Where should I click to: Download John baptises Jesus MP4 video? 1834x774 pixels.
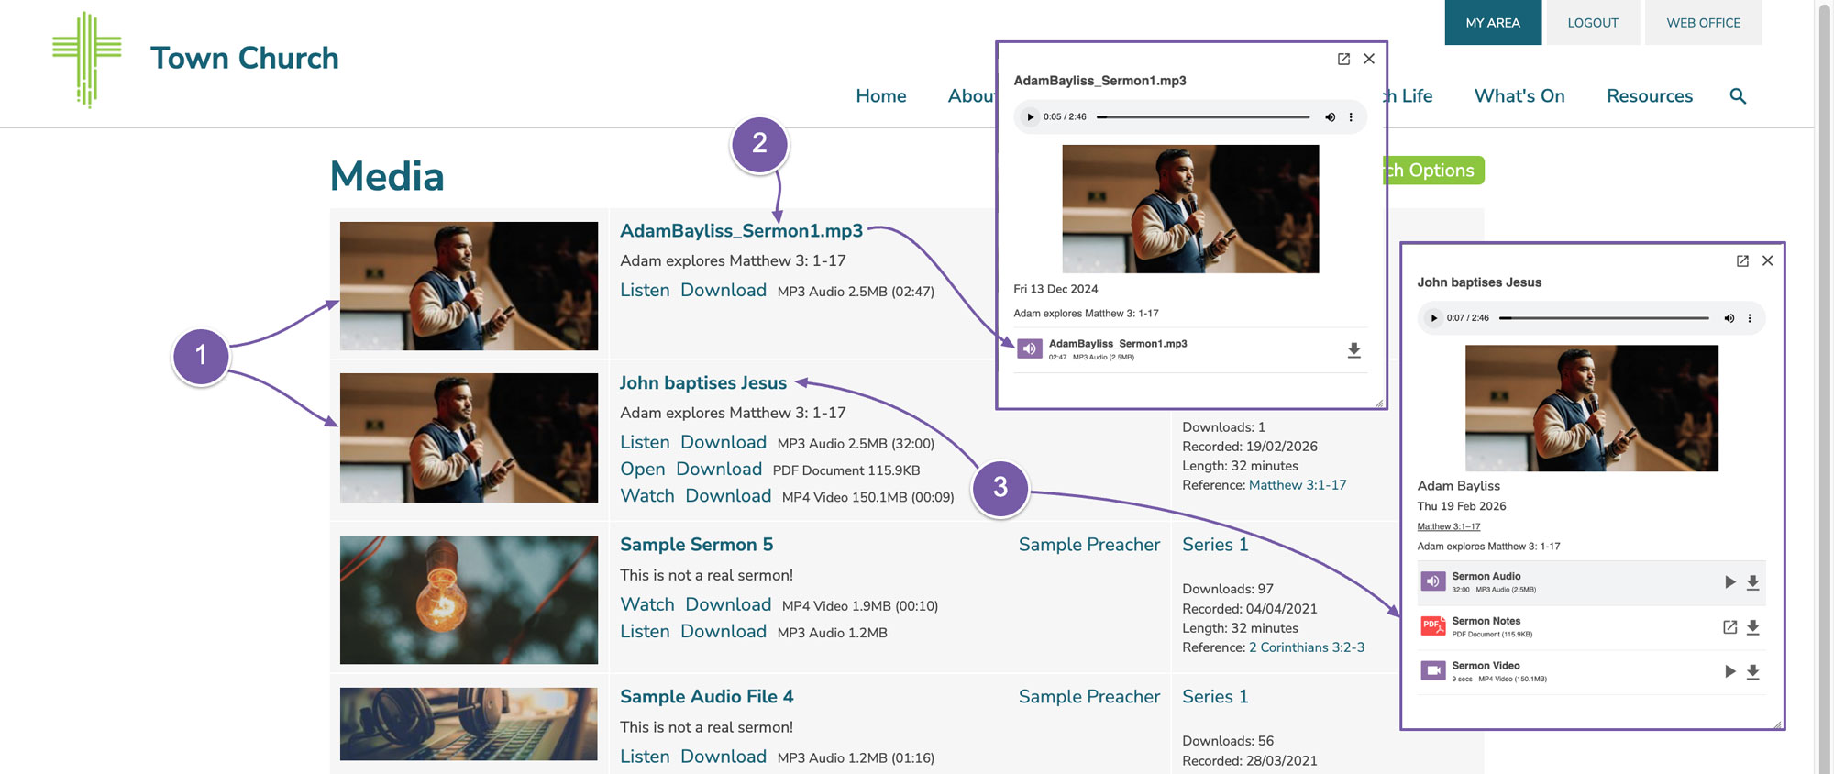click(x=728, y=495)
